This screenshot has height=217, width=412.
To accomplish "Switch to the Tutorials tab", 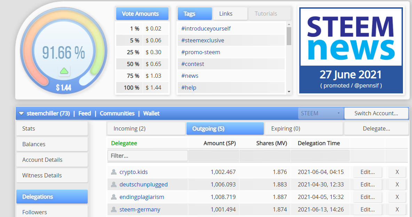I will 270,14.
